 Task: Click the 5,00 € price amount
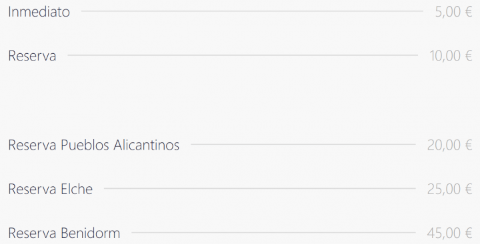[x=454, y=12]
